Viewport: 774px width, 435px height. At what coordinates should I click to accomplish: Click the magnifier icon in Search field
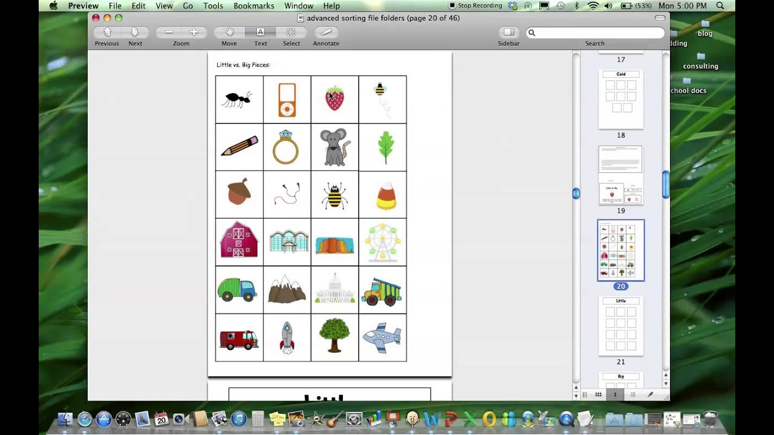[532, 33]
